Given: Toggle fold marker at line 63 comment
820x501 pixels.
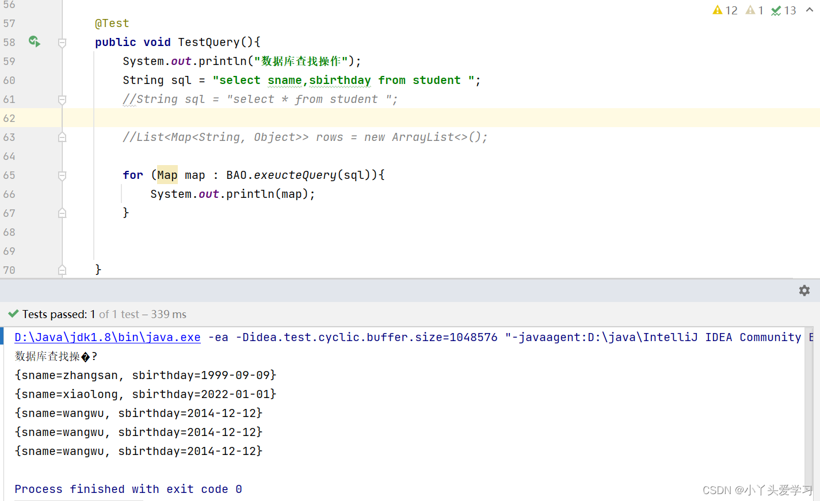Looking at the screenshot, I should coord(62,137).
